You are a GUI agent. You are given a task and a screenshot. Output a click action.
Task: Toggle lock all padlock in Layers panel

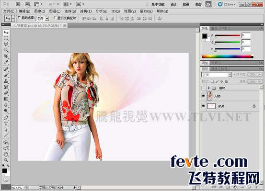coord(227,81)
